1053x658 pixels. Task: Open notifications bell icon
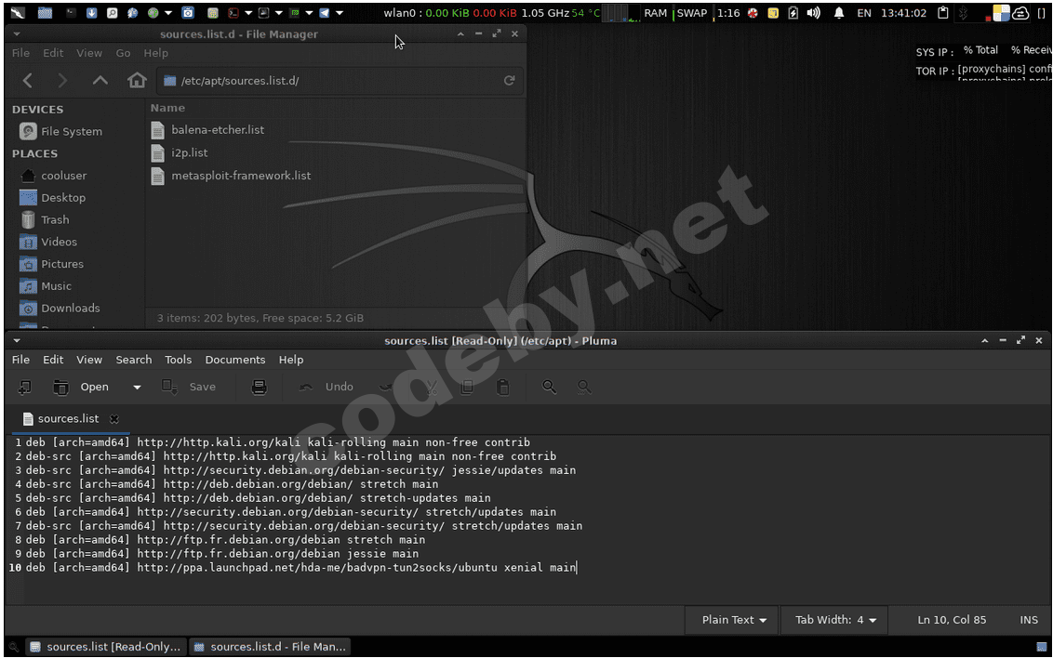(839, 13)
